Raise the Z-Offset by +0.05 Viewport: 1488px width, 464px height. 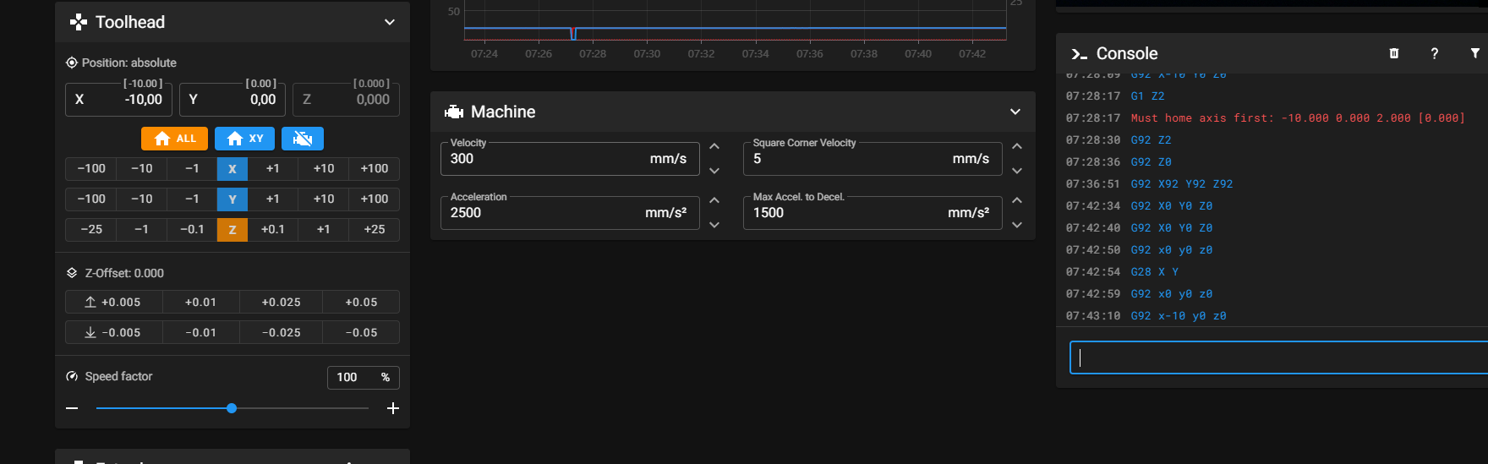point(361,303)
